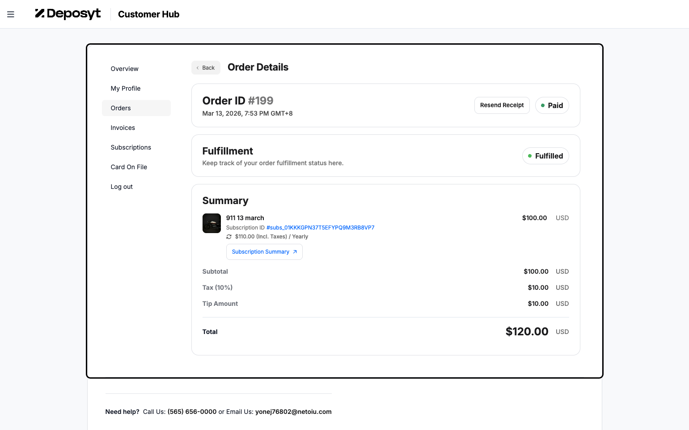Click the $110.00 (Incl. Taxes) / Yearly text
The width and height of the screenshot is (689, 430).
[x=271, y=237]
